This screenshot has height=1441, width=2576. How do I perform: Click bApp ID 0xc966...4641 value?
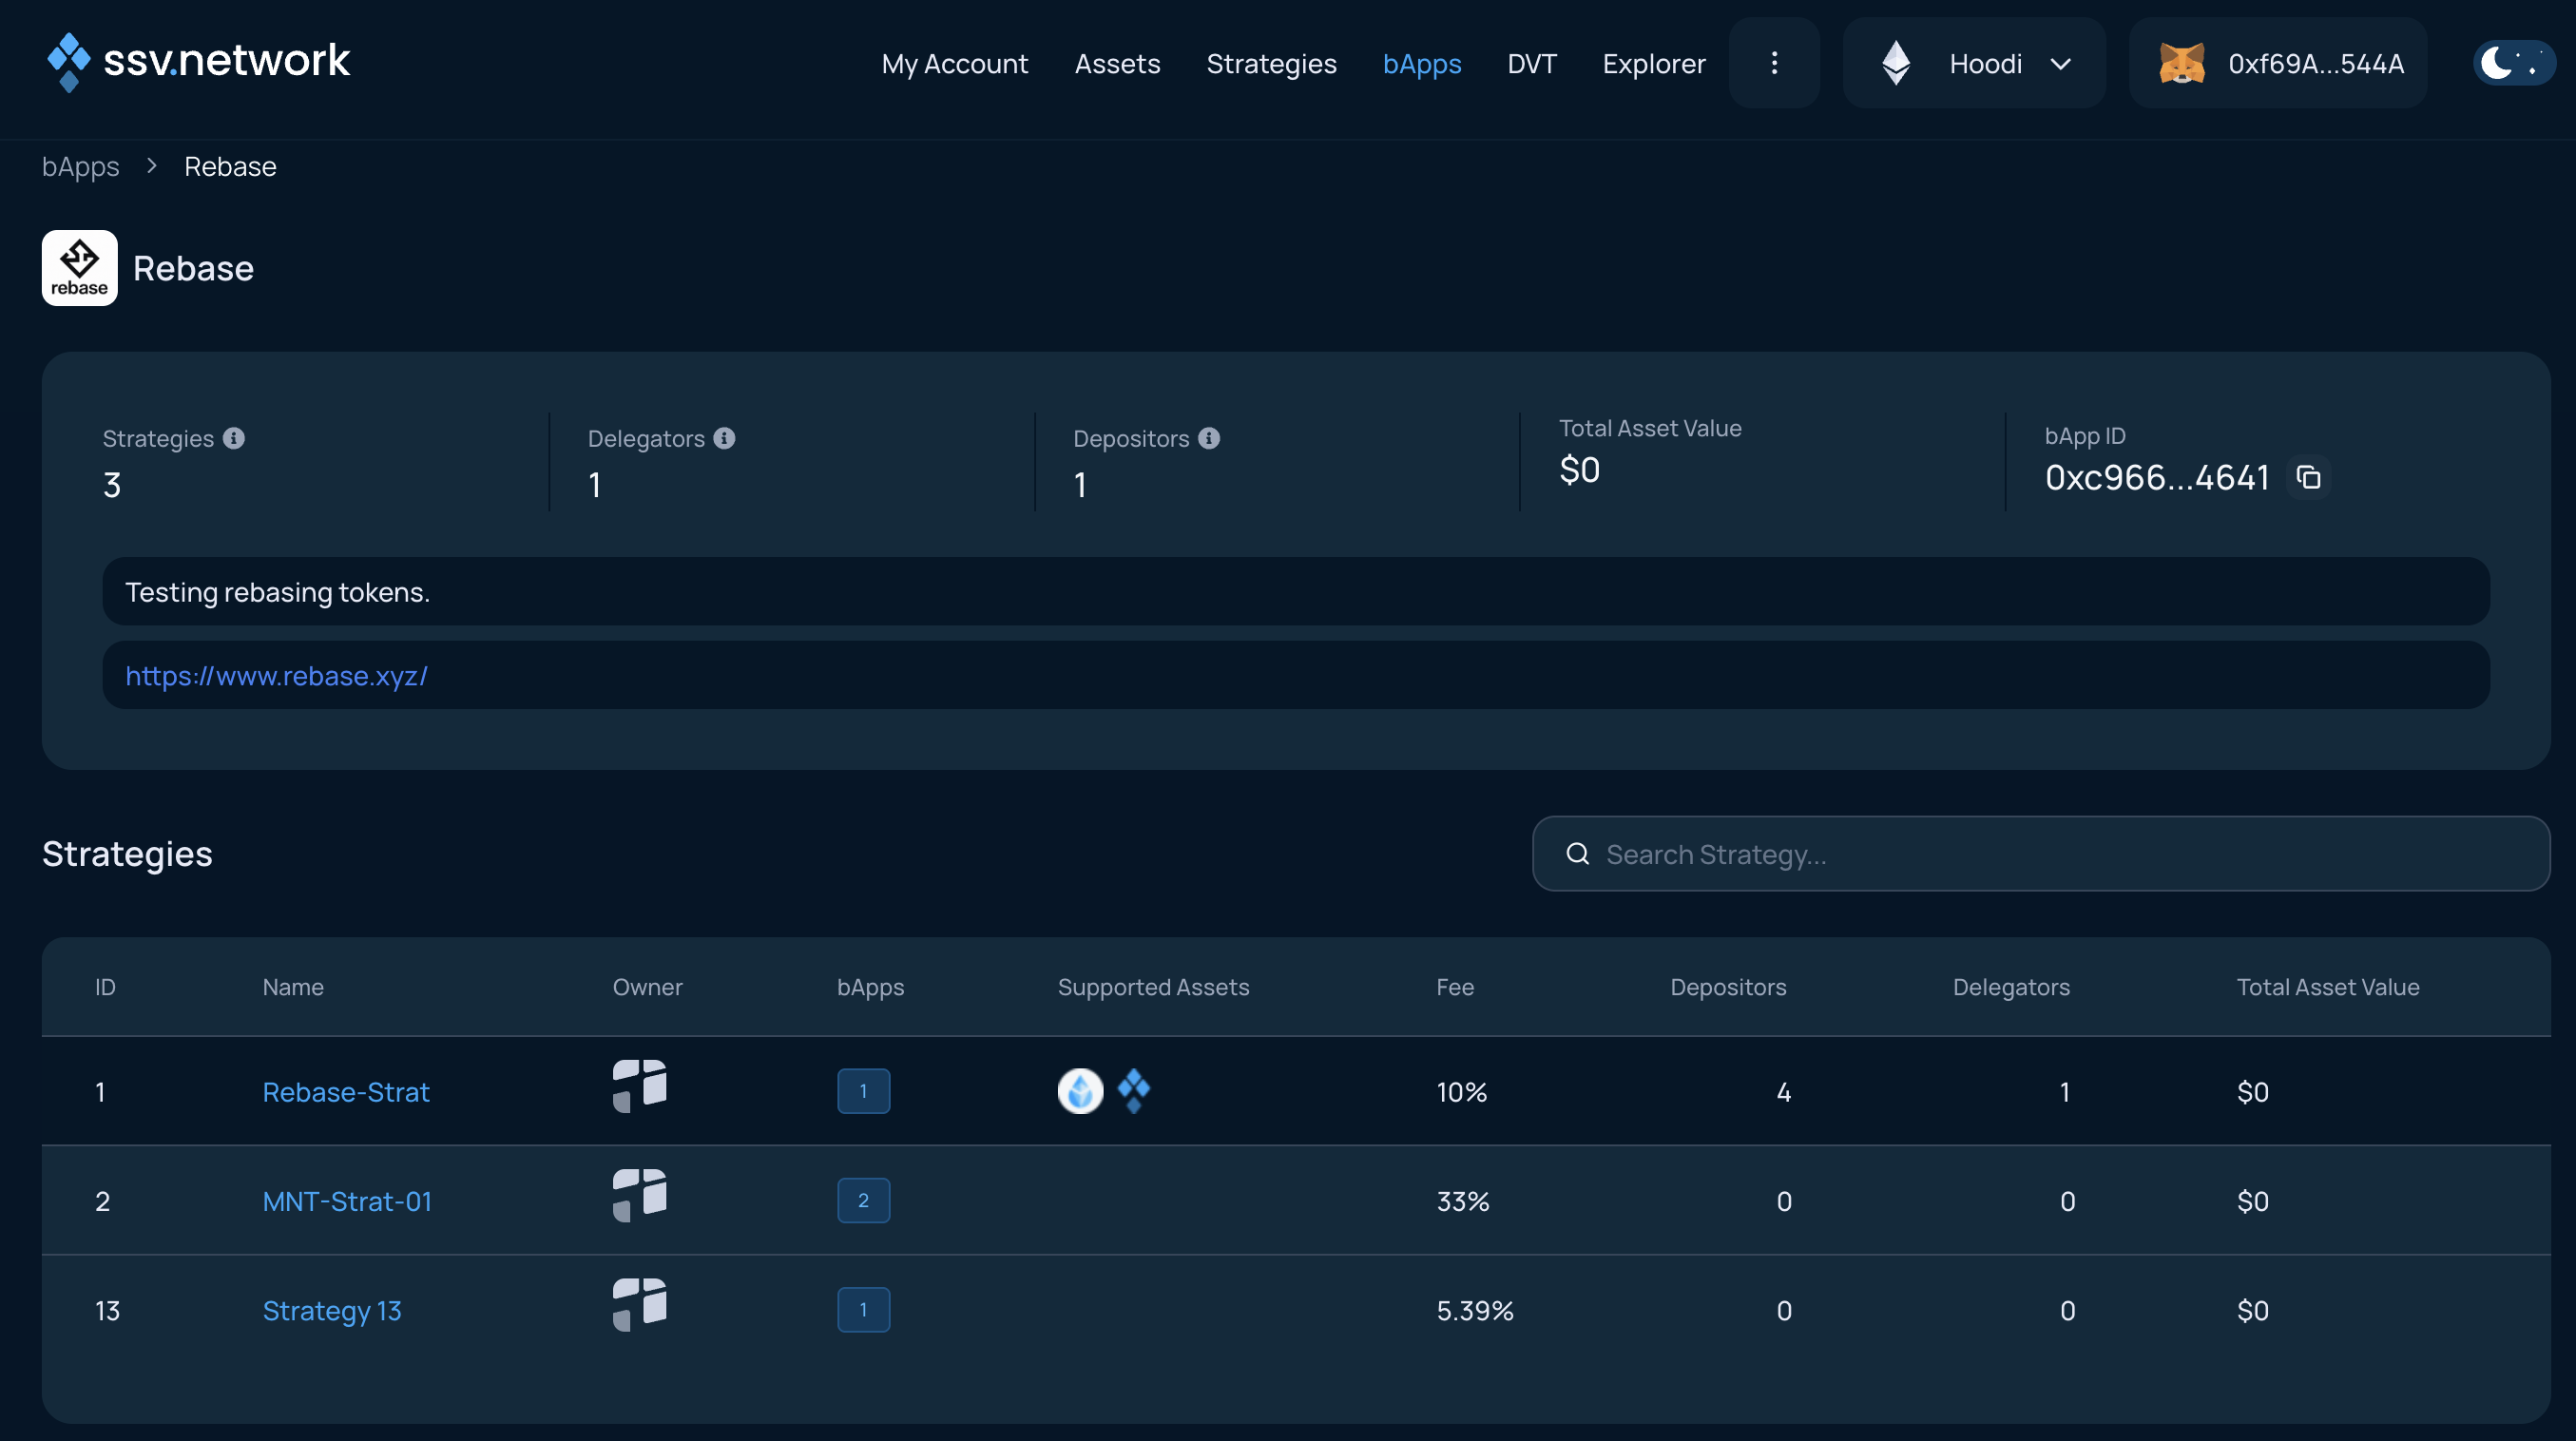point(2157,477)
